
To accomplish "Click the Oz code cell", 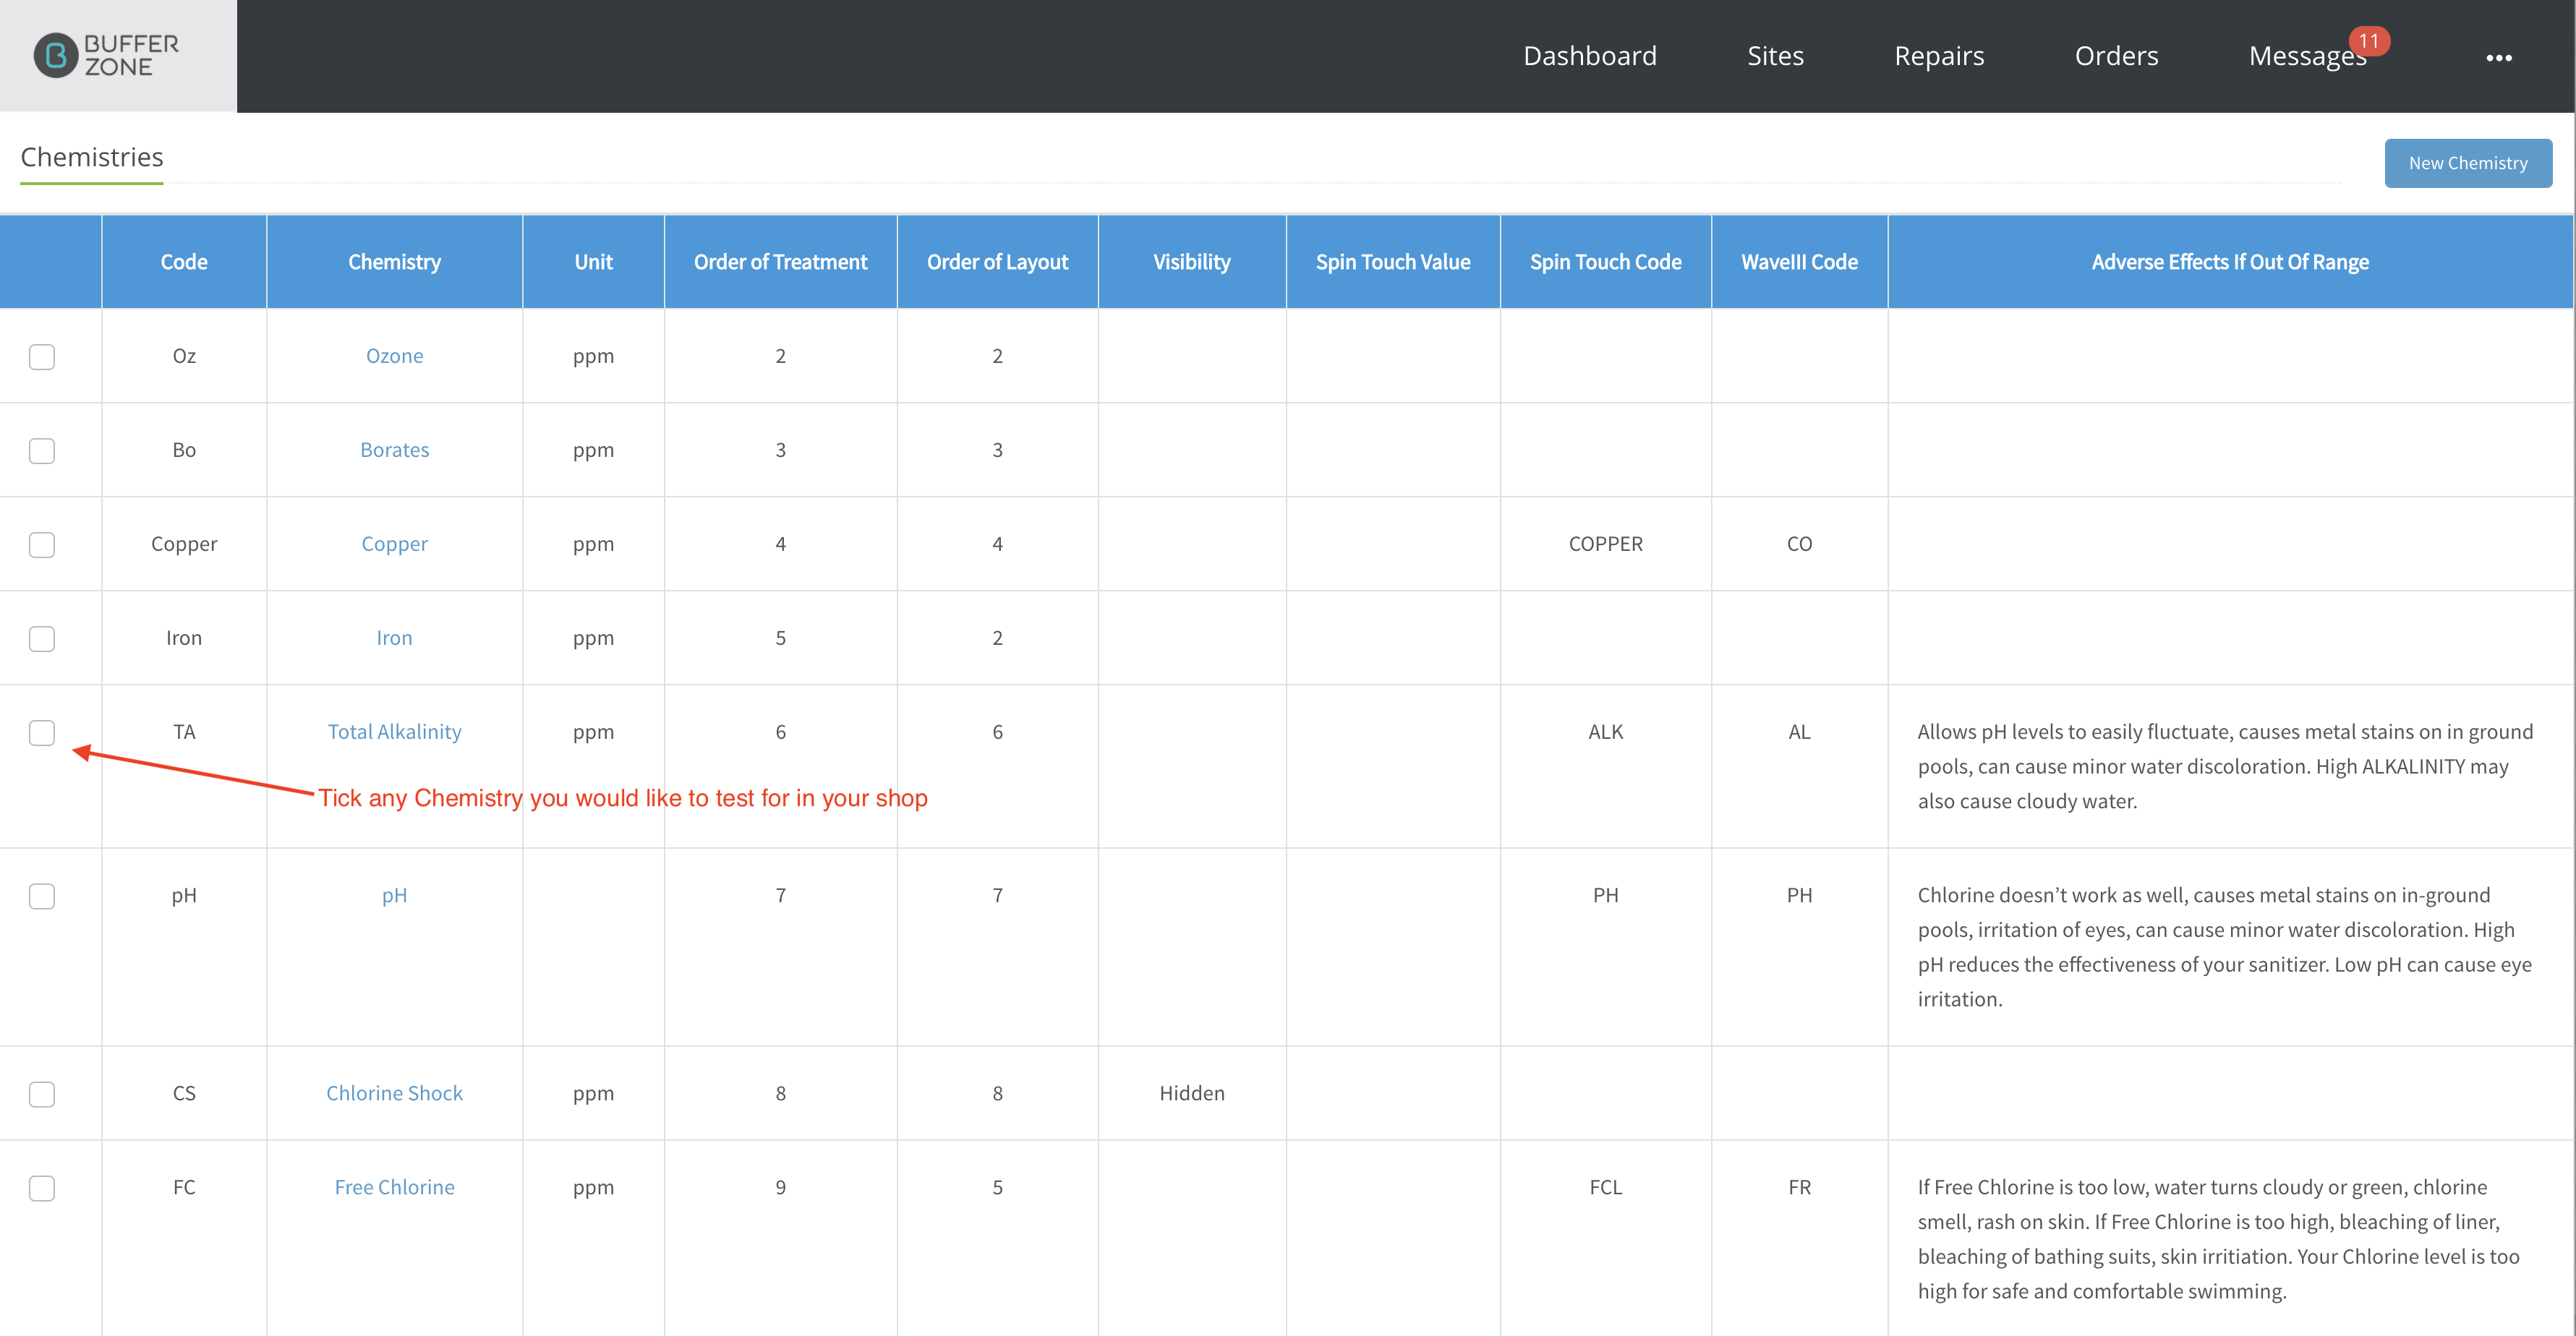I will [184, 356].
